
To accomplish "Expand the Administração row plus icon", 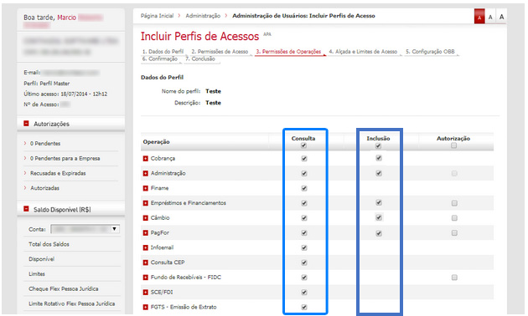I will [146, 173].
